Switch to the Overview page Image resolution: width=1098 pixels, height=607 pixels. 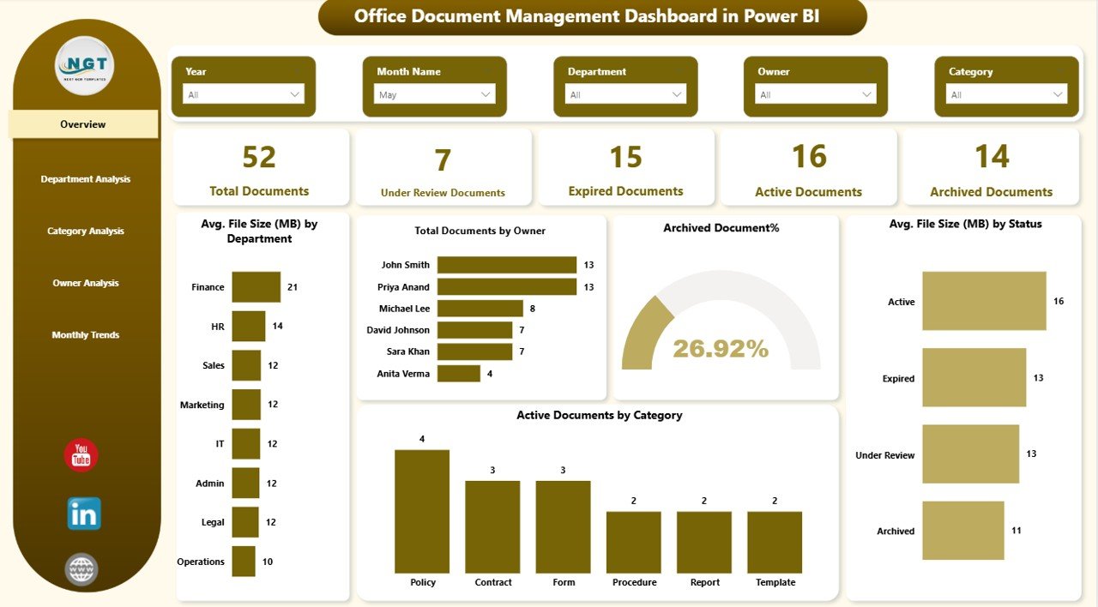click(82, 123)
